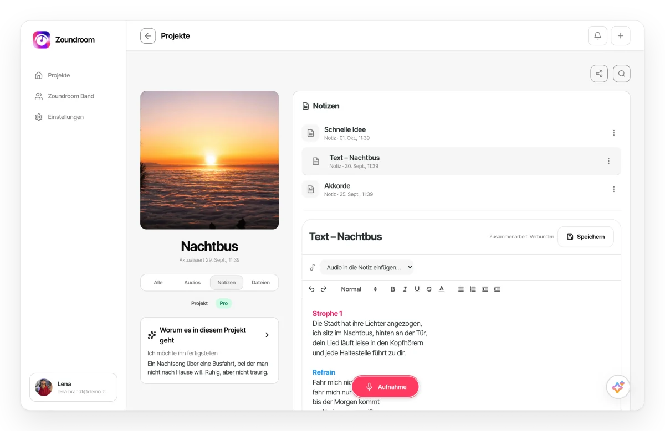The height and width of the screenshot is (431, 665).
Task: Switch to the Dateien tab
Action: click(x=260, y=283)
